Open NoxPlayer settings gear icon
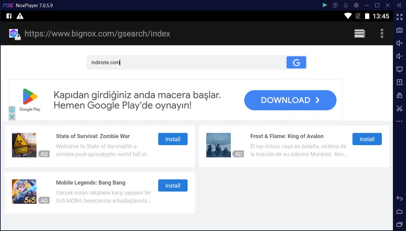406x231 pixels. pos(356,5)
